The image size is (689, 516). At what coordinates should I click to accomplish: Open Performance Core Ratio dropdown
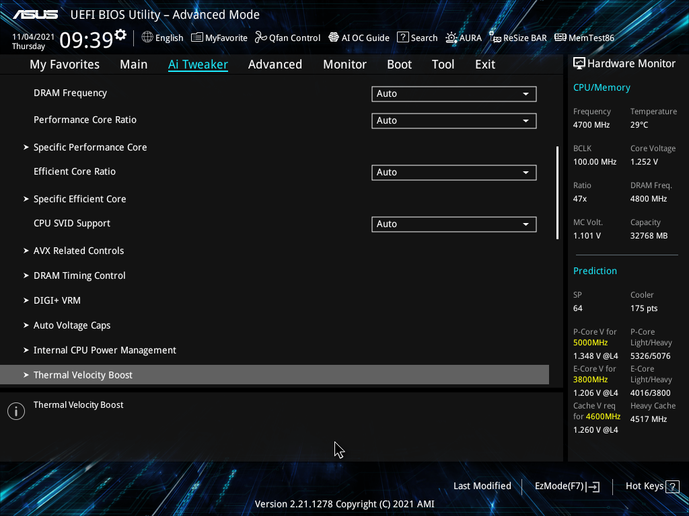point(454,121)
